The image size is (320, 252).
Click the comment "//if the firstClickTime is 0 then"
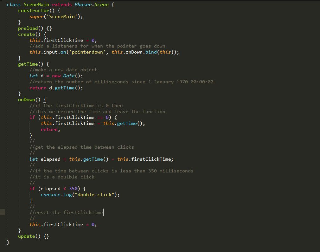tap(76, 106)
